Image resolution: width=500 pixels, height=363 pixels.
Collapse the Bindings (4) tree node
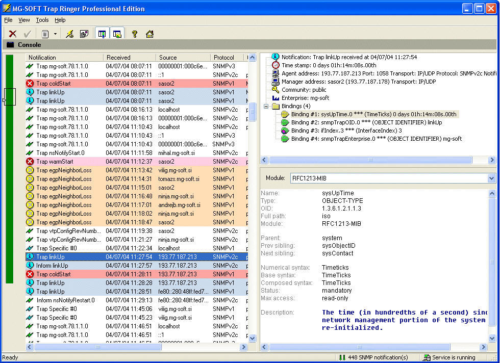pos(266,106)
